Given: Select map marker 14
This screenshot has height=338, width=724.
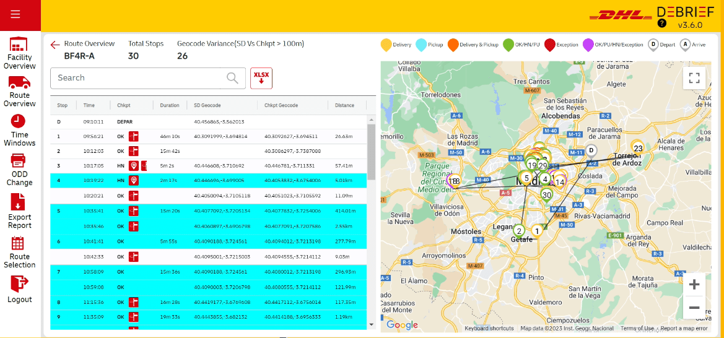Looking at the screenshot, I should click(560, 182).
